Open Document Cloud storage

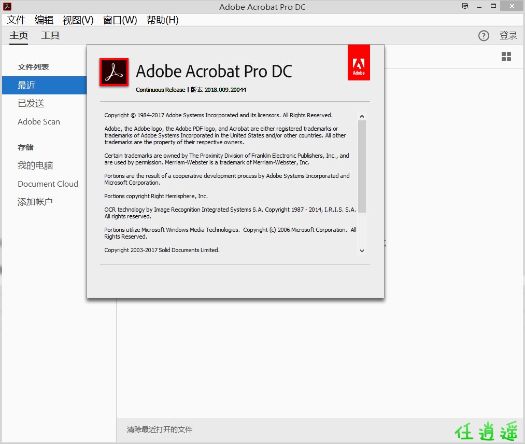48,184
